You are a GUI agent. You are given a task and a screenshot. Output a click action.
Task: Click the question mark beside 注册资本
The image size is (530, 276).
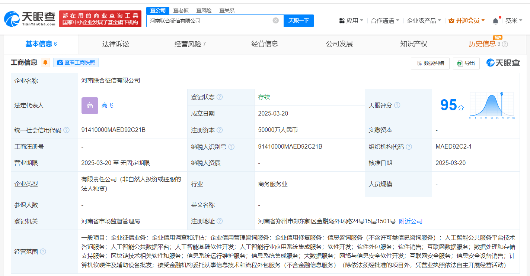pyautogui.click(x=220, y=130)
